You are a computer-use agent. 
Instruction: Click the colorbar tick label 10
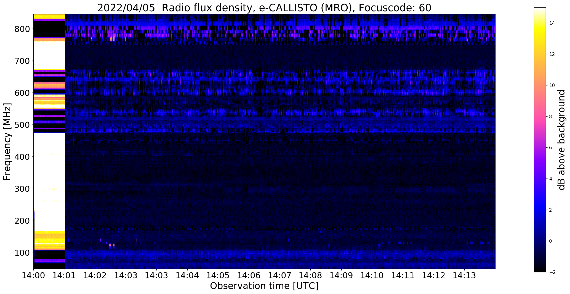pyautogui.click(x=552, y=85)
